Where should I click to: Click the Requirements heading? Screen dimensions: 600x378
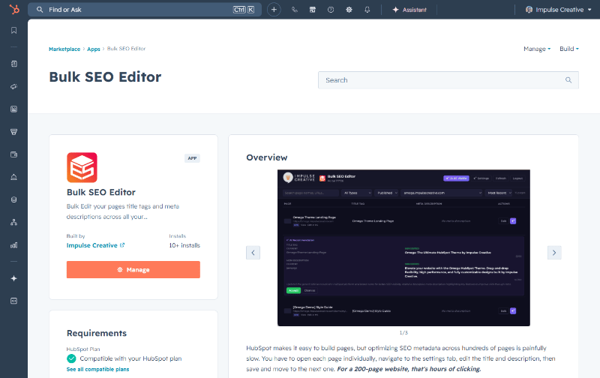pyautogui.click(x=97, y=333)
